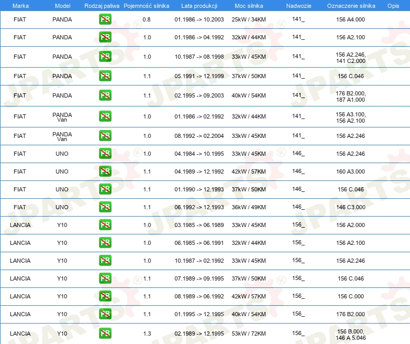Click the Opis column header
The image size is (410, 344).
pos(393,6)
